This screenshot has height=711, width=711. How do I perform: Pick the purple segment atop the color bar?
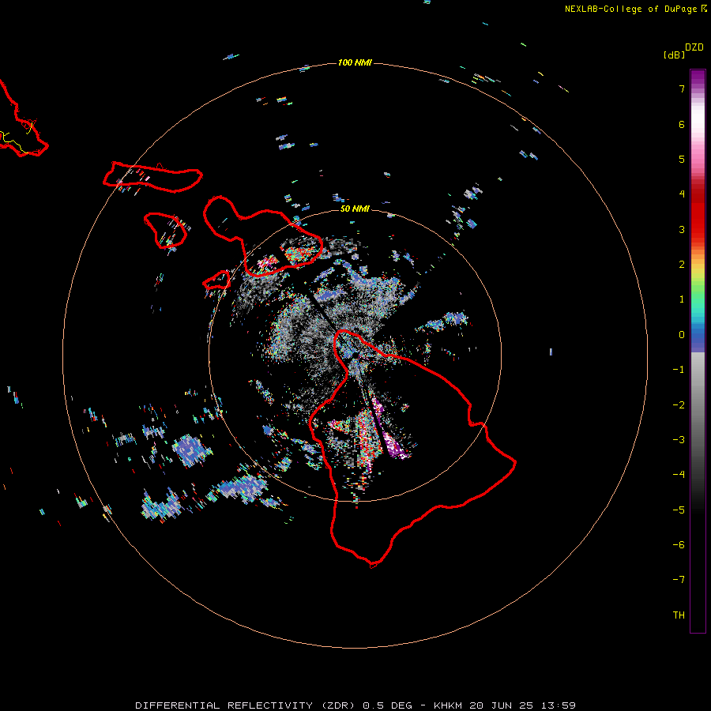pyautogui.click(x=698, y=79)
